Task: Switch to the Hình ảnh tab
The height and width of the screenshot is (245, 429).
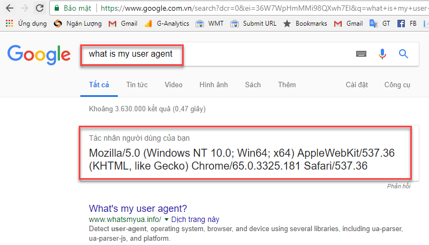Action: point(214,85)
